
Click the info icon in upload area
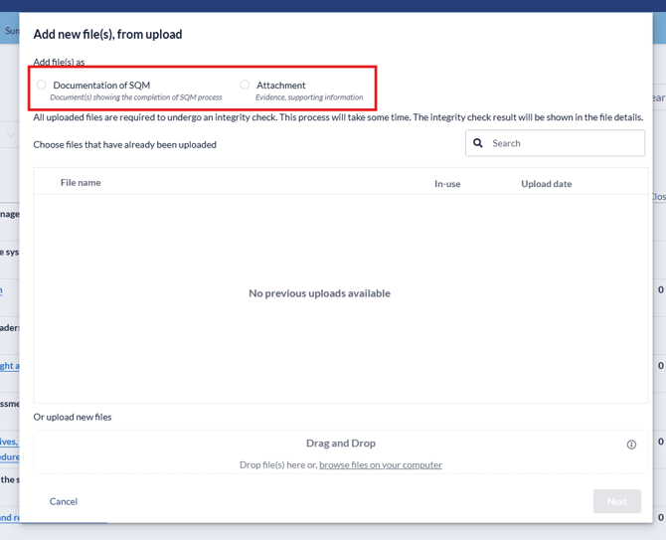[631, 445]
